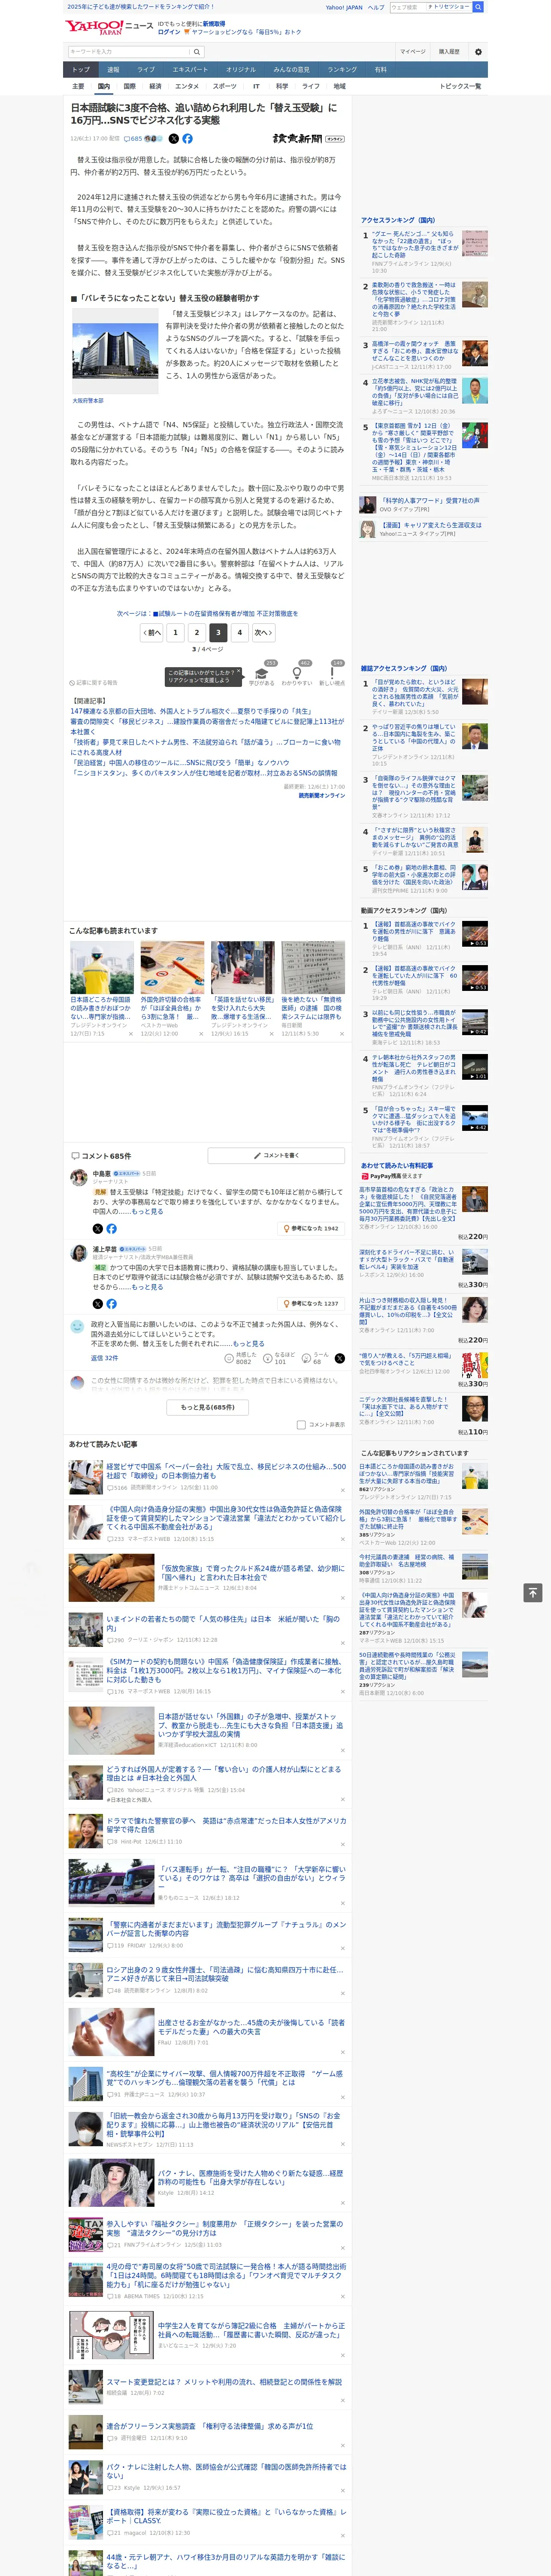Click the わかりやすい lightbulb reaction icon
551x2576 pixels.
297,673
